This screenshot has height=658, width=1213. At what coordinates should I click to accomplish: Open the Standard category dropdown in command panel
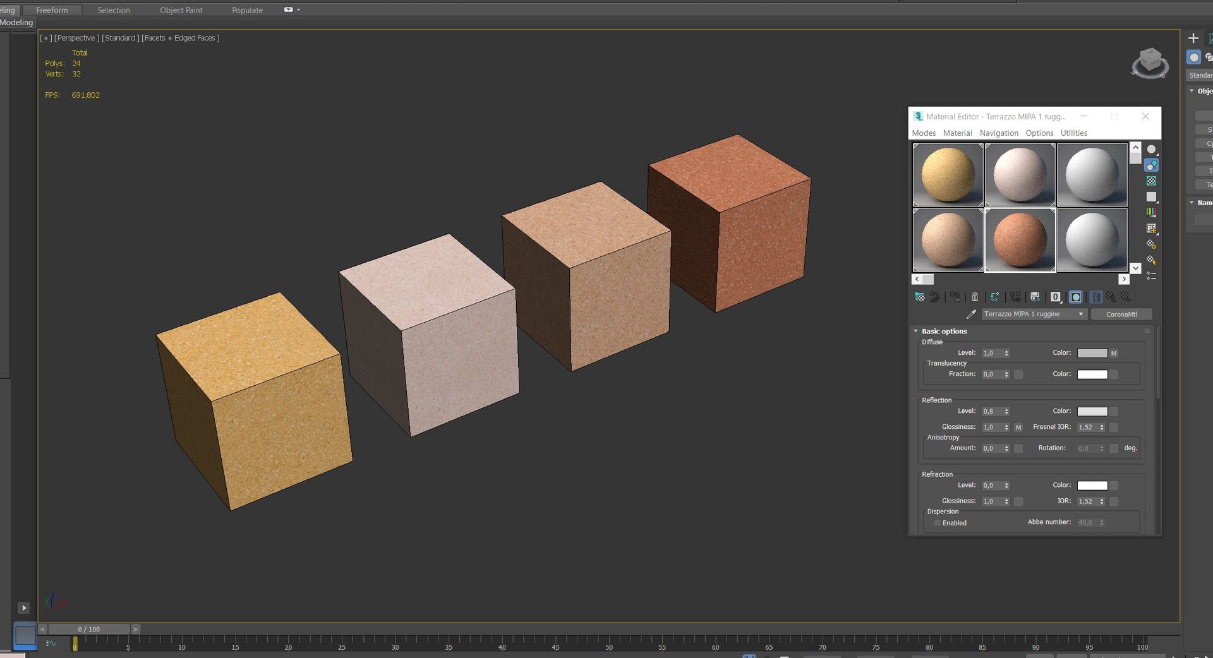[x=1200, y=75]
